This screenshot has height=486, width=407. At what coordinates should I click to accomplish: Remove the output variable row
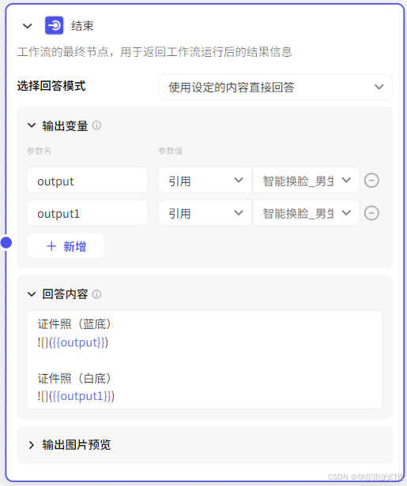371,181
